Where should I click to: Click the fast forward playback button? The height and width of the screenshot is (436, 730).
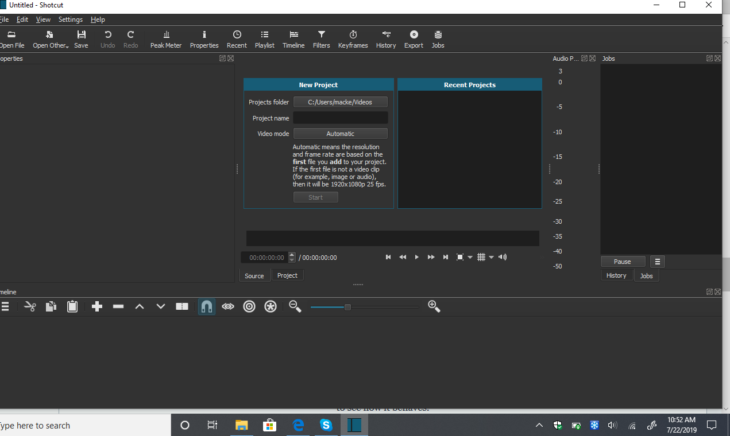pos(431,257)
